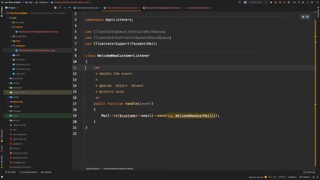Screen dimensions: 320x180
Task: Open the Terminal tool window
Action: (x=46, y=172)
